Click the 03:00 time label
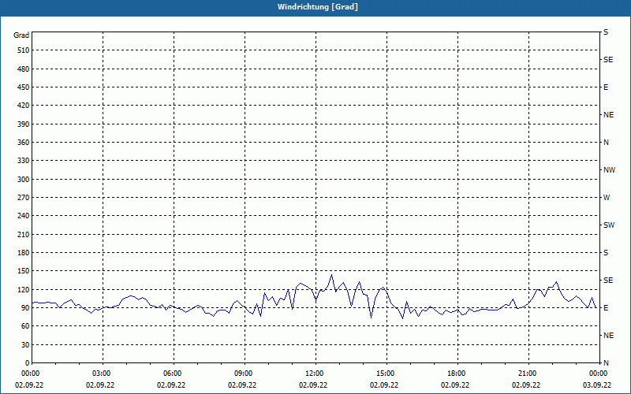The width and height of the screenshot is (631, 394). [103, 374]
